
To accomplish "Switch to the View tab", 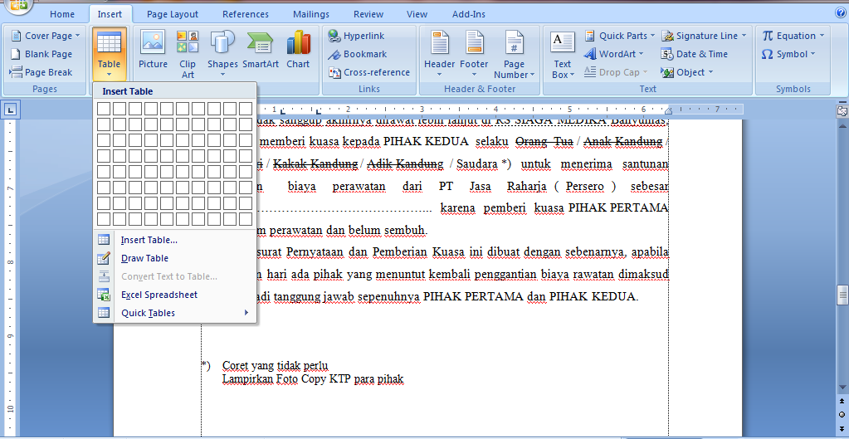I will tap(417, 14).
